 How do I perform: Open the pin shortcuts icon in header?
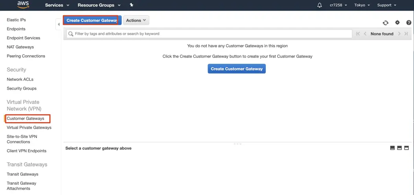[131, 5]
